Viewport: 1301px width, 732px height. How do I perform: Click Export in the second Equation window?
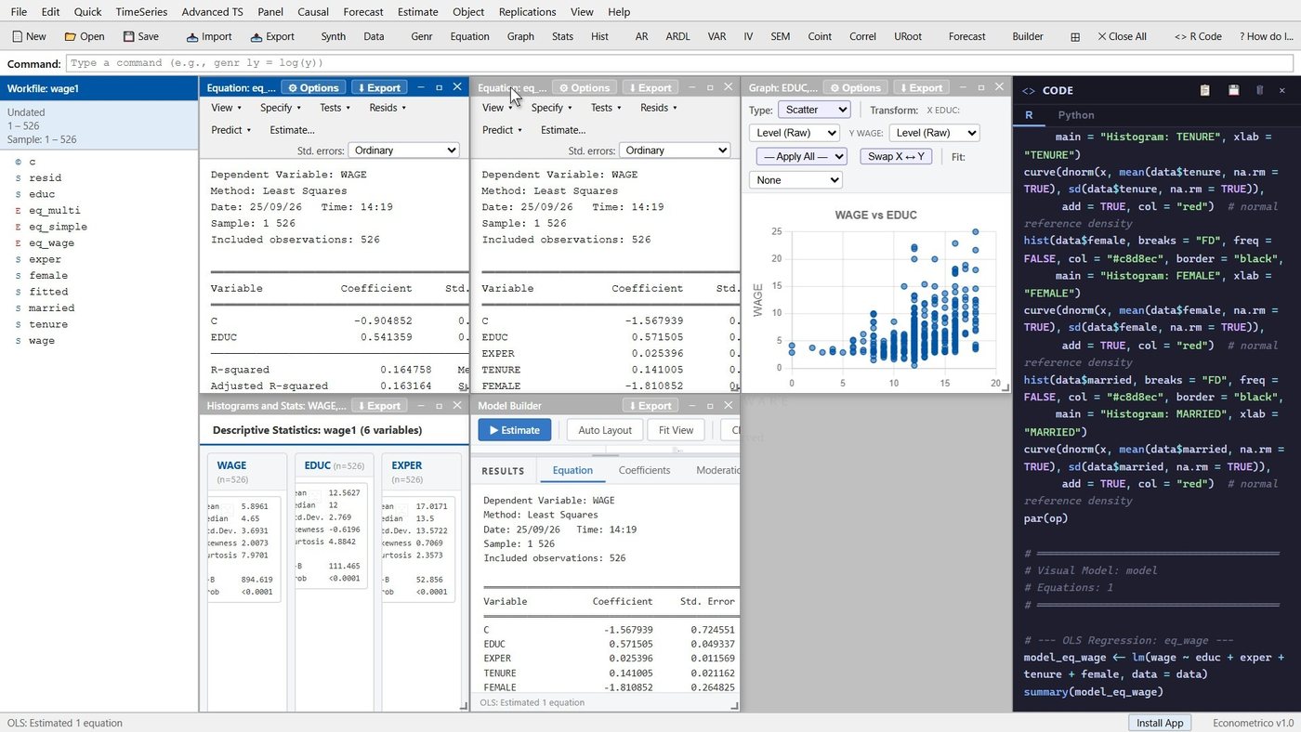650,87
